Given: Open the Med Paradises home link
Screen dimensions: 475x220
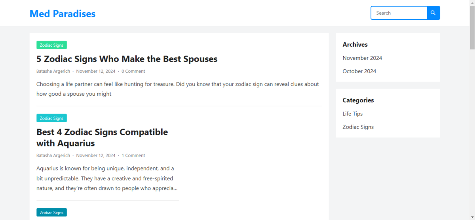Looking at the screenshot, I should tap(63, 13).
